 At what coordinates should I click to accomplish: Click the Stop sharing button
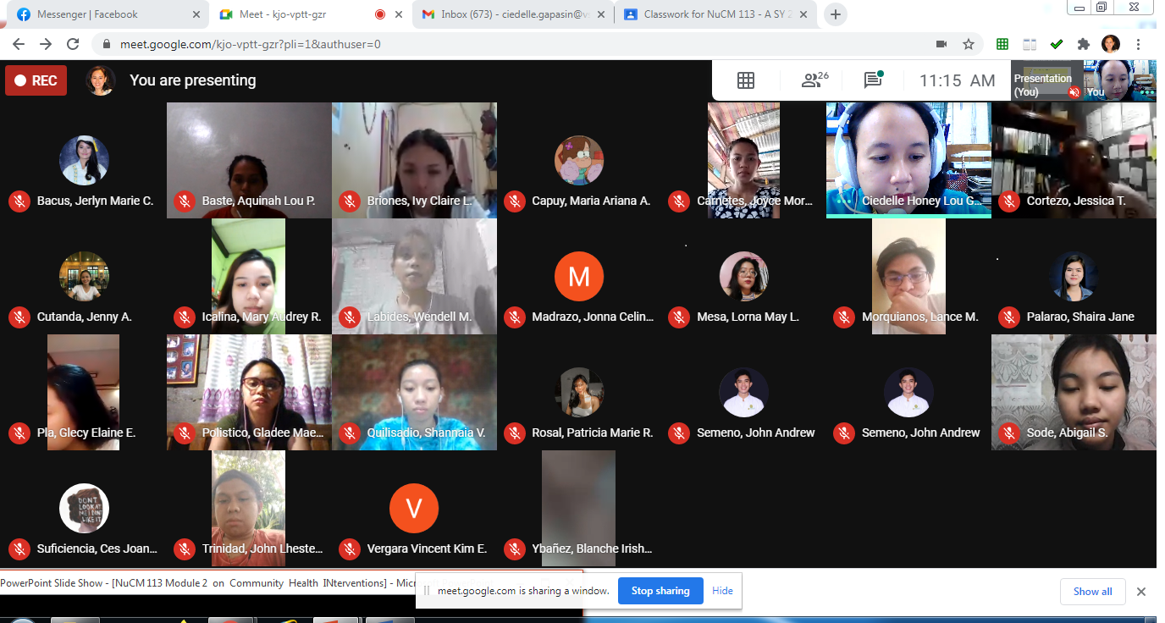pyautogui.click(x=660, y=591)
